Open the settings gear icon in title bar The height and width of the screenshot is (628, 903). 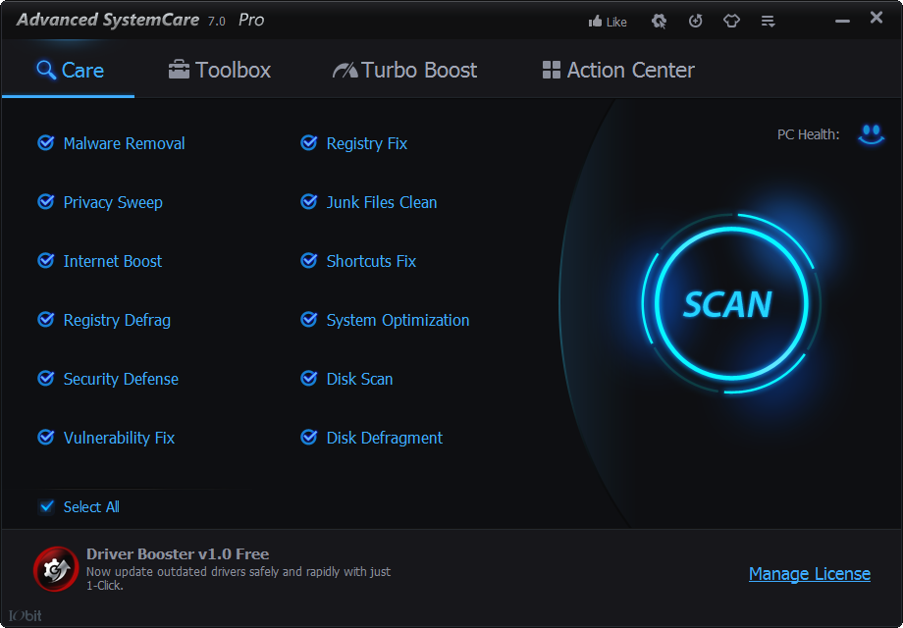[x=659, y=22]
